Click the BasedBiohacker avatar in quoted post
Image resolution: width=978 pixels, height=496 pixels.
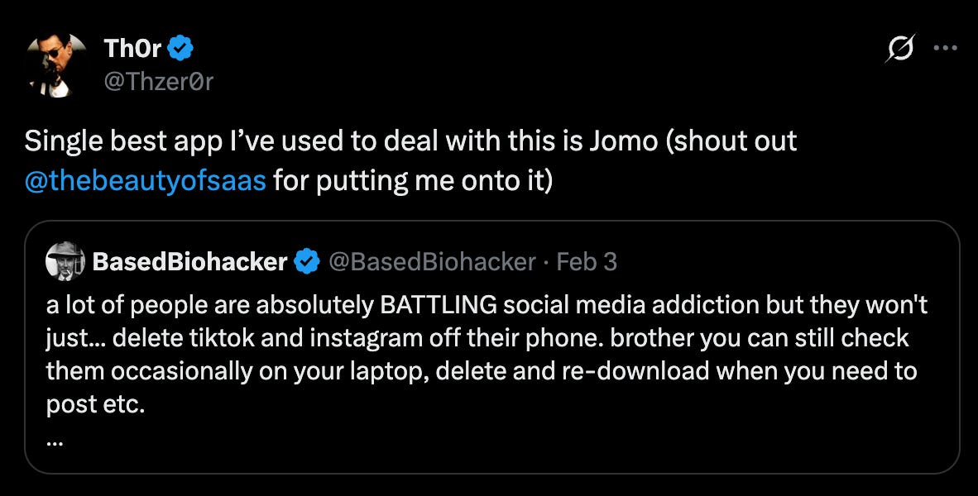(65, 262)
